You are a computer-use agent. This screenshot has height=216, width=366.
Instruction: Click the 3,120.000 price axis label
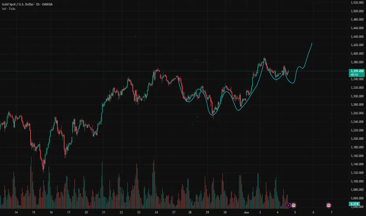pyautogui.click(x=357, y=172)
